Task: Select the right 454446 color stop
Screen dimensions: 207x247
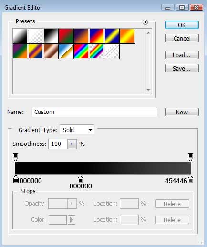Action: [191, 179]
